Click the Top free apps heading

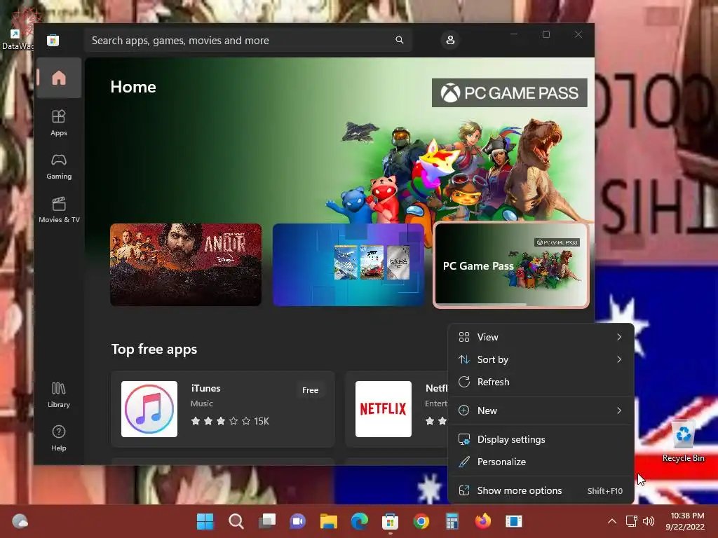[154, 349]
